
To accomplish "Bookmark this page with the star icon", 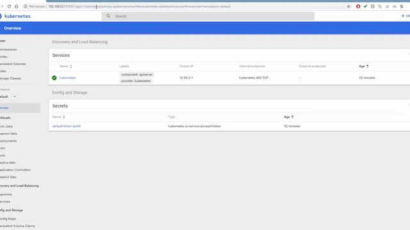I will tap(348, 6).
